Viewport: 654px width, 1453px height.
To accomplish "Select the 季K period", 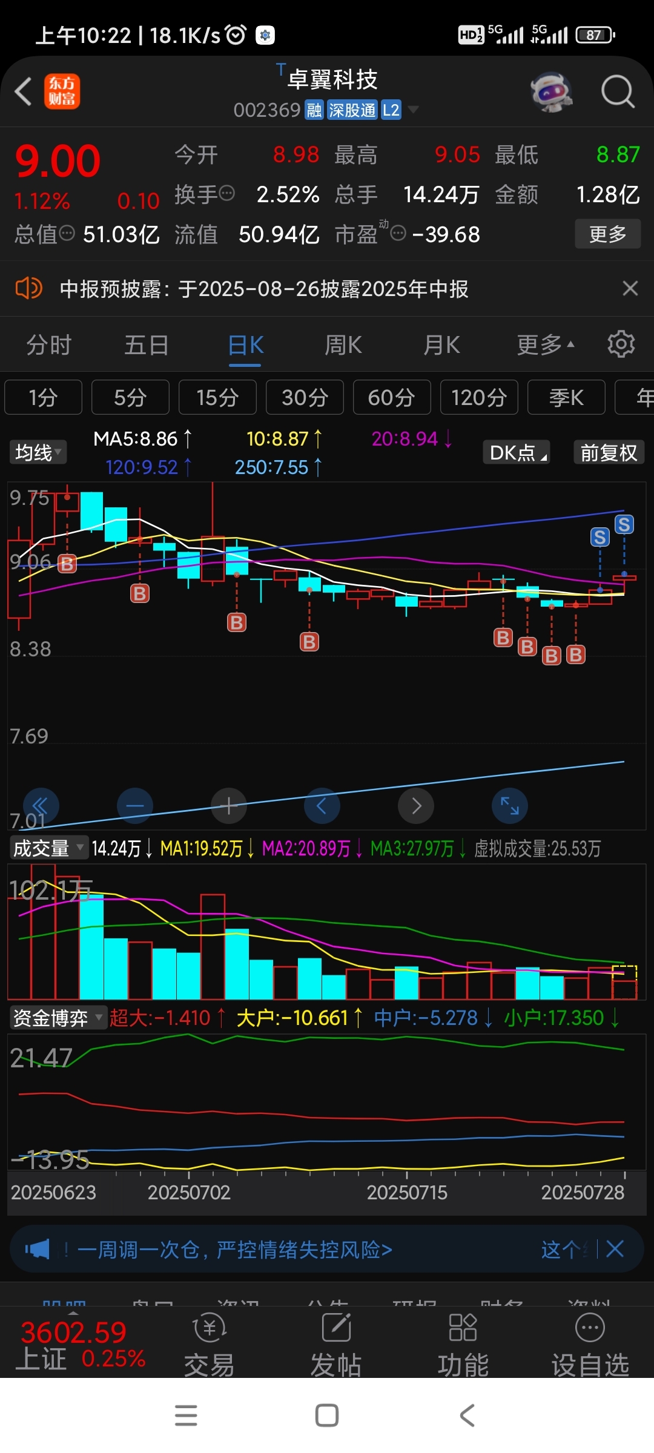I will point(566,397).
